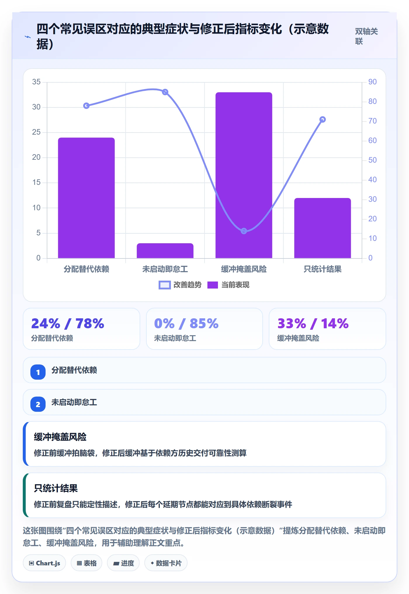Select the 分配替代依赖 purple bar
This screenshot has width=409, height=594.
click(x=86, y=198)
